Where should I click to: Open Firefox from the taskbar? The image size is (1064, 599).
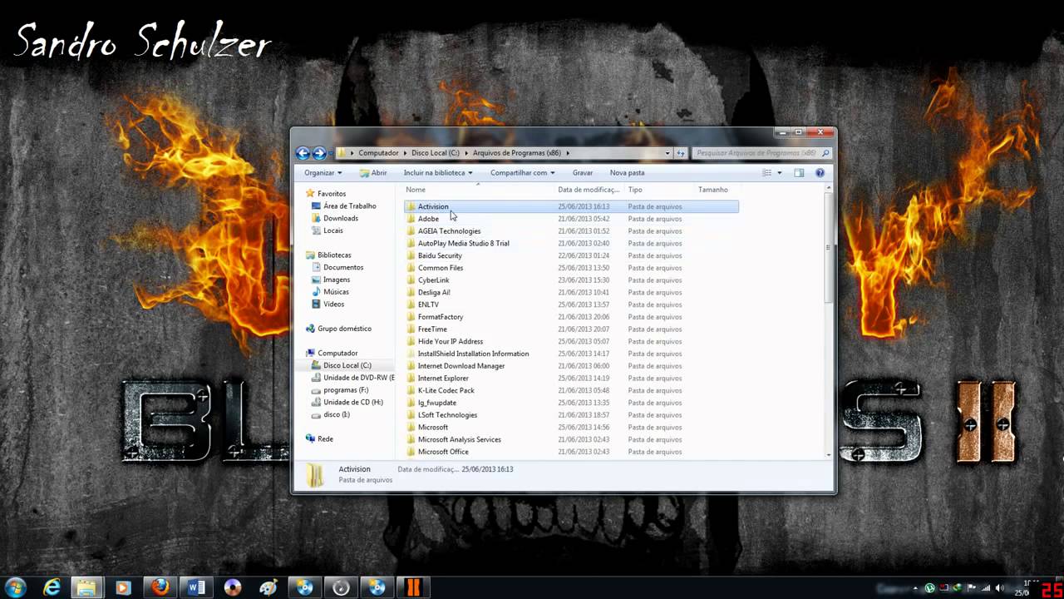(x=160, y=587)
